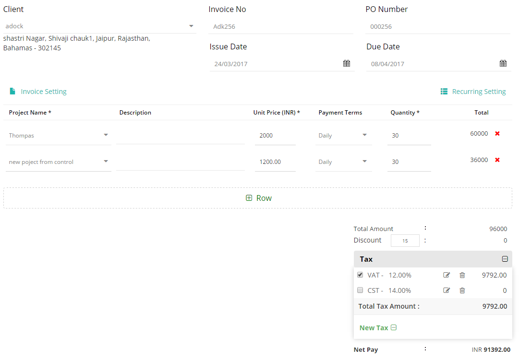Open the Client adock dropdown

pos(100,26)
